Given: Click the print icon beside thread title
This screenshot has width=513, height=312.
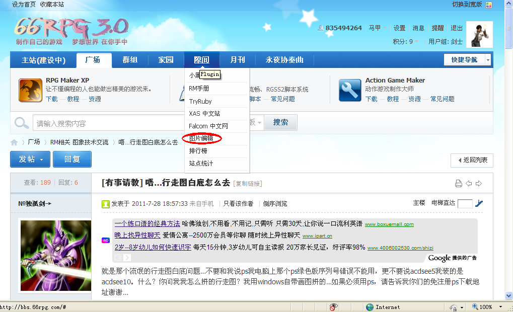Looking at the screenshot, I should (458, 184).
